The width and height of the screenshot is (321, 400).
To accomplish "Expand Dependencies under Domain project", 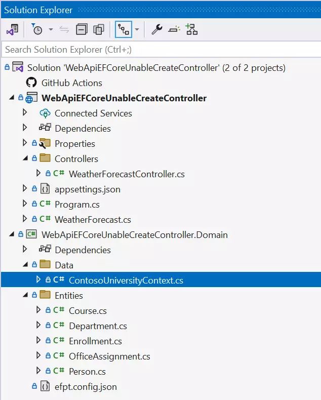I will 25,249.
